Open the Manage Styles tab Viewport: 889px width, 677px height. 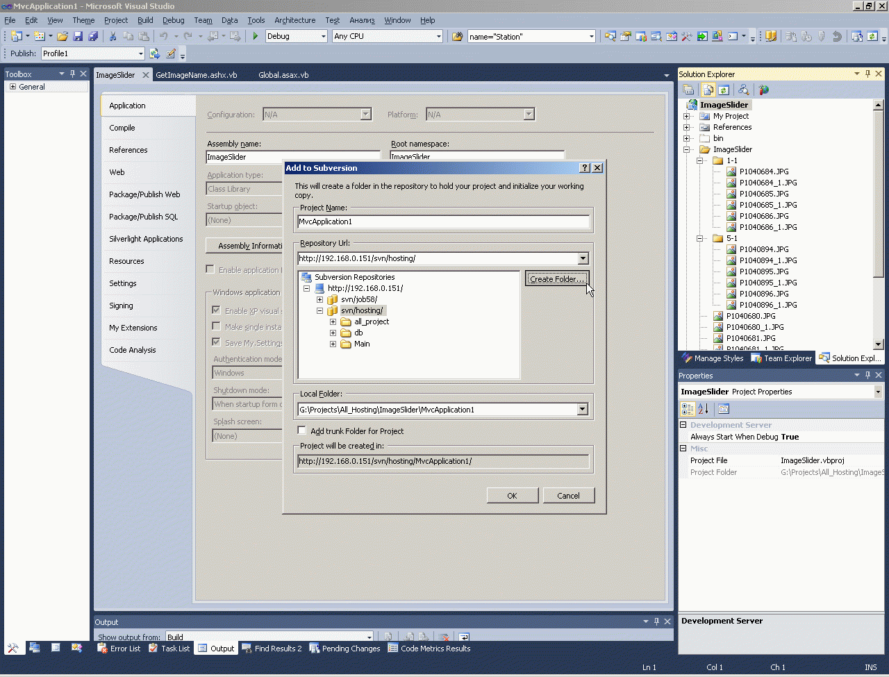point(713,358)
